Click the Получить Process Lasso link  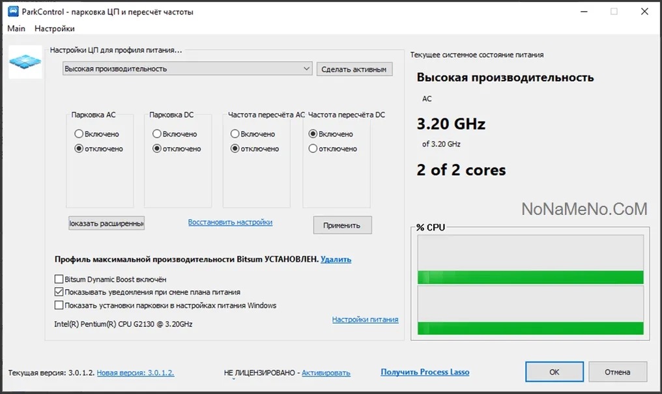click(x=425, y=372)
